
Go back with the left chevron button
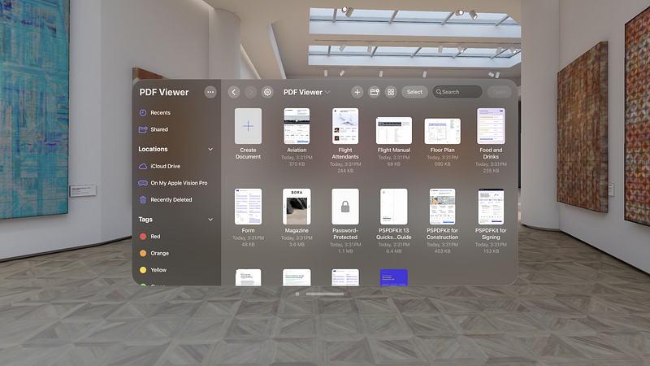point(234,92)
